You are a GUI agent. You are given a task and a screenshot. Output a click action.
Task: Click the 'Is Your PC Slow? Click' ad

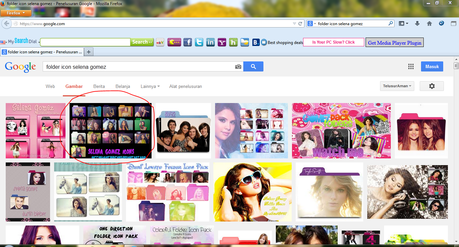click(x=334, y=42)
